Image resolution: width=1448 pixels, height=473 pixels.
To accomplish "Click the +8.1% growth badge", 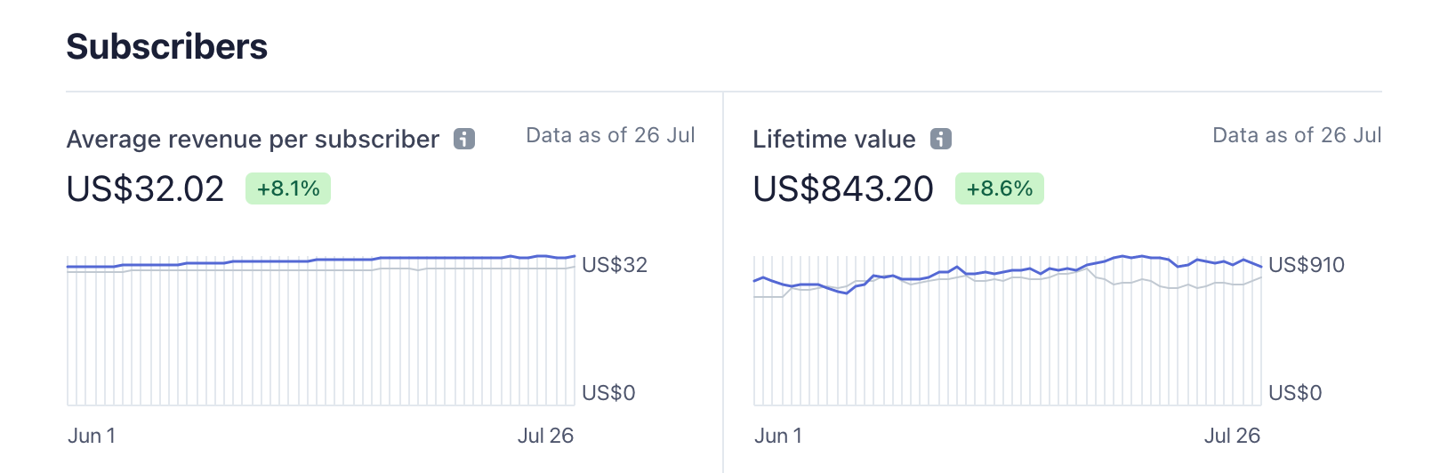I will pos(288,188).
